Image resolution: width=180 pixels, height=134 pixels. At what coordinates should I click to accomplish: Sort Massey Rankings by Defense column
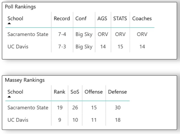118,92
